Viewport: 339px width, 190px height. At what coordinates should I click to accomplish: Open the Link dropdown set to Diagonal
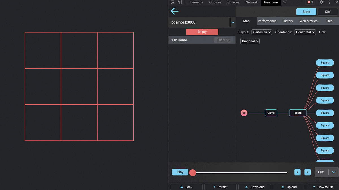pos(250,41)
